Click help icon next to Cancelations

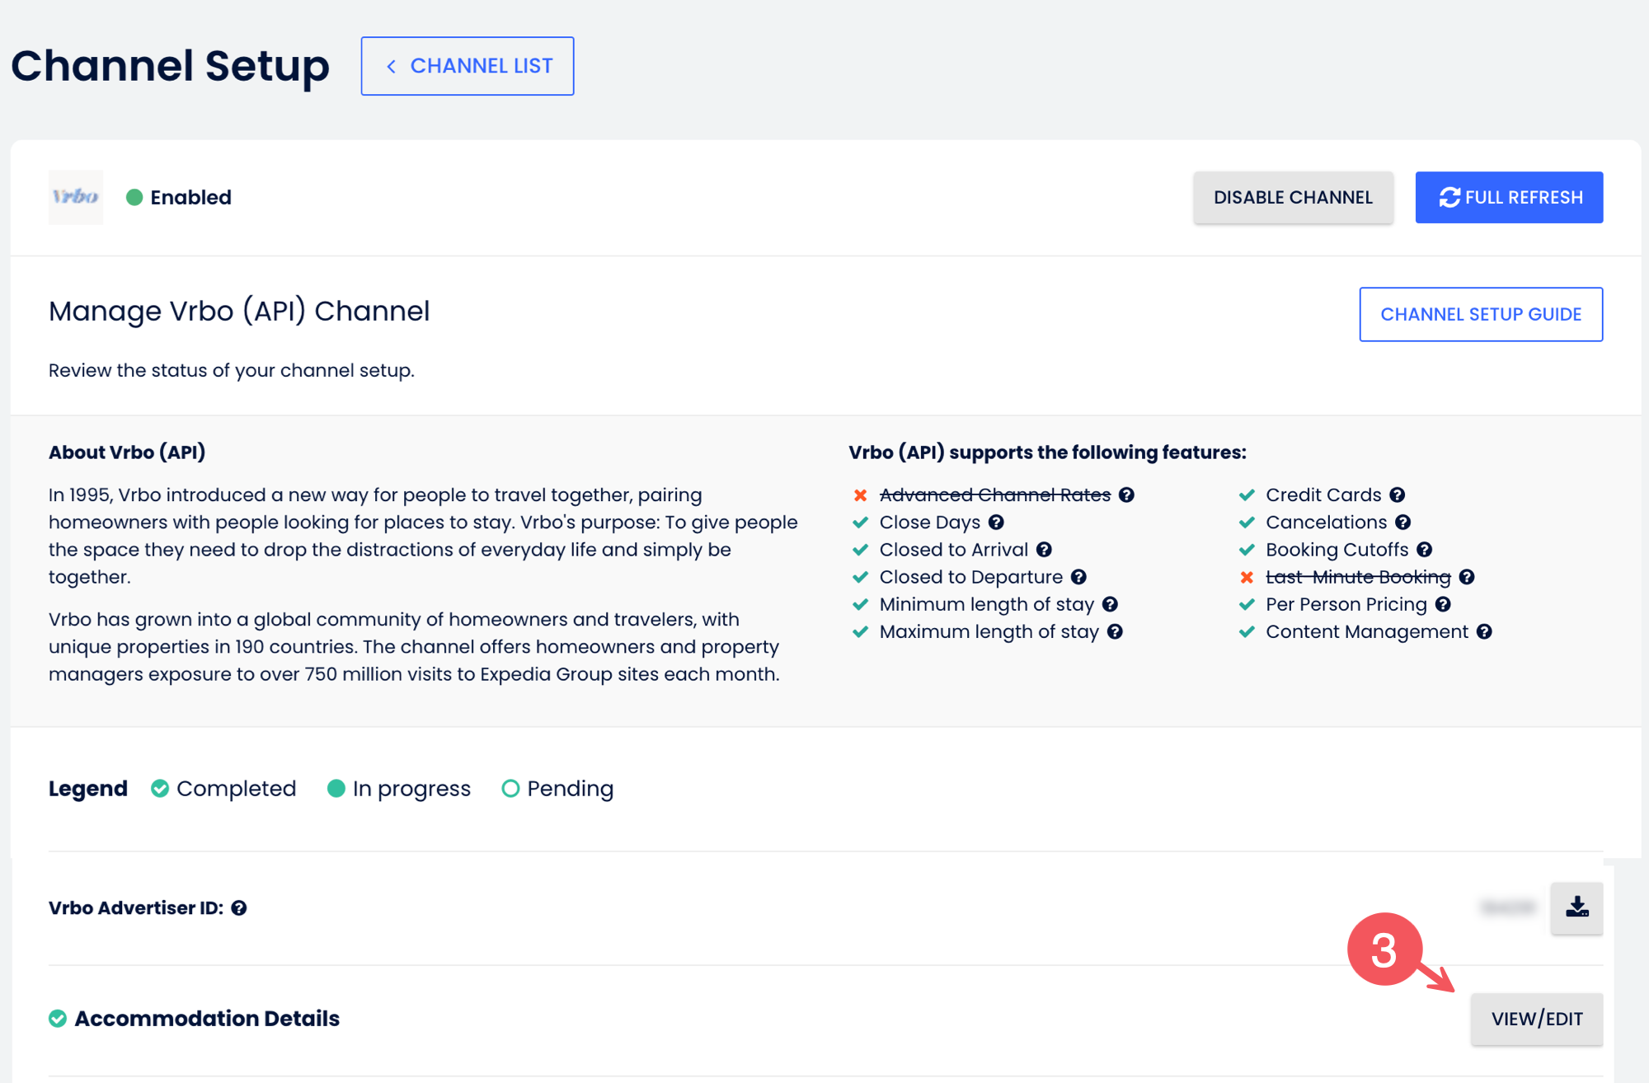[x=1403, y=522]
